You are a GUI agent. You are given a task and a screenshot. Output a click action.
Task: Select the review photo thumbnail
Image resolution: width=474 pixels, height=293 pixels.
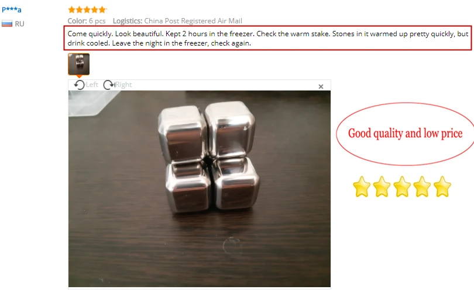pyautogui.click(x=78, y=64)
